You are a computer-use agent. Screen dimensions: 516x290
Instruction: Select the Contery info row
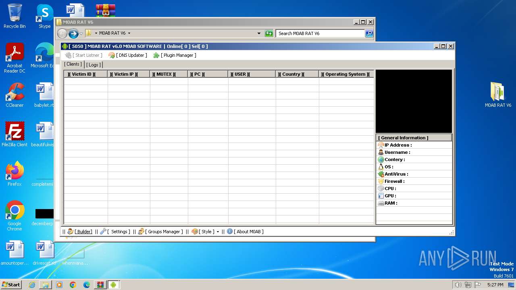414,159
